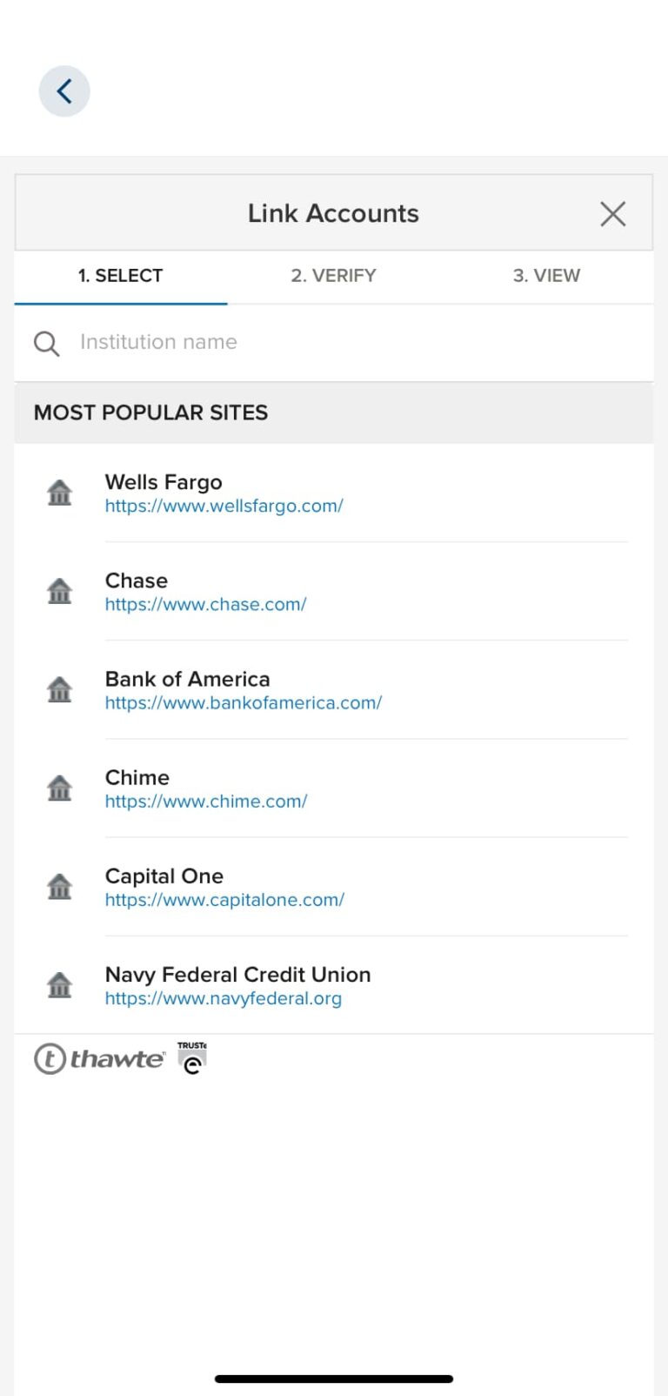Screen dimensions: 668x1396
Task: Switch to the 1. SELECT tab
Action: pyautogui.click(x=121, y=276)
